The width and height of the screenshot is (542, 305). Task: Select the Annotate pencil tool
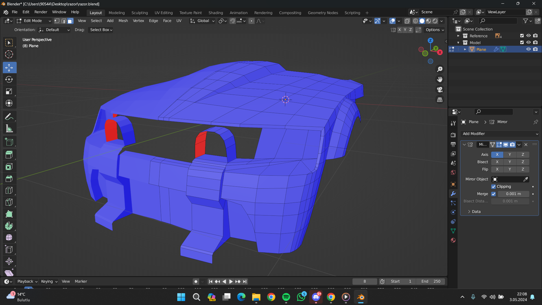(x=9, y=116)
